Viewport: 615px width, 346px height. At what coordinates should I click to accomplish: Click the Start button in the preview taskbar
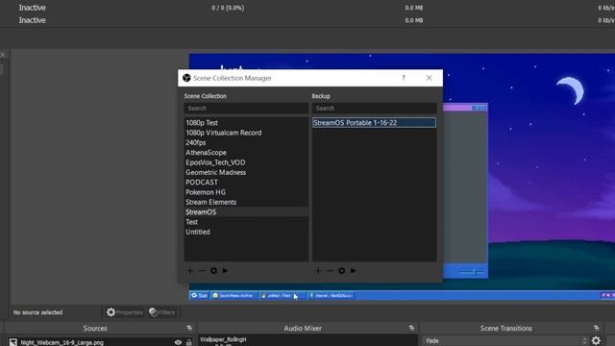(199, 295)
